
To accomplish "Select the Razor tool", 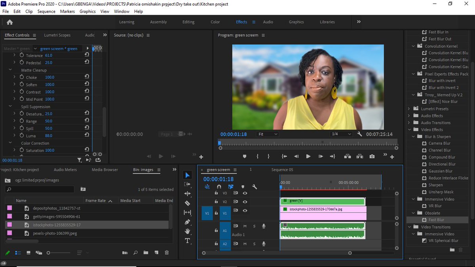I will tap(188, 203).
